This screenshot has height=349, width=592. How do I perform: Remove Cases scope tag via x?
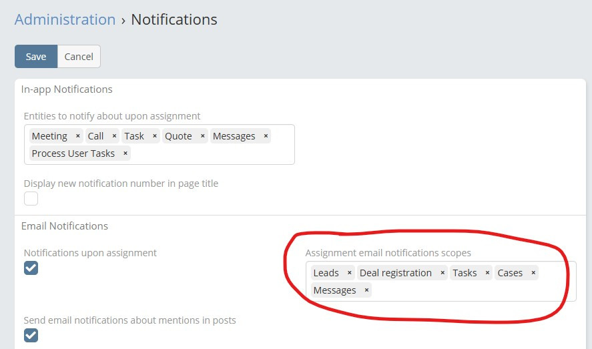click(533, 273)
